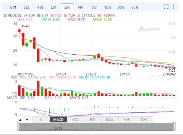Viewport: 183px width, 135px height.
Task: Click the 2018/3 axis date label
Action: 91,74
